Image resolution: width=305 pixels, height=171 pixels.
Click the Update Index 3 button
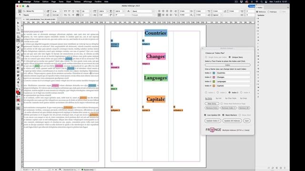click(x=213, y=121)
